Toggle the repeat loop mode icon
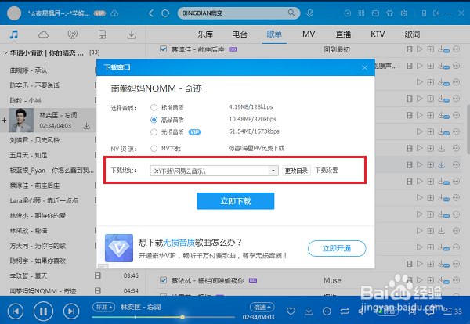The height and width of the screenshot is (324, 470). coord(345,311)
